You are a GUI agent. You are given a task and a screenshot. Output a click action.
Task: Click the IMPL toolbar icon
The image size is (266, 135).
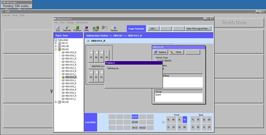pos(87,28)
